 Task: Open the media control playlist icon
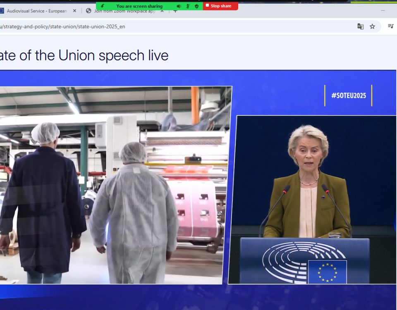click(x=391, y=26)
